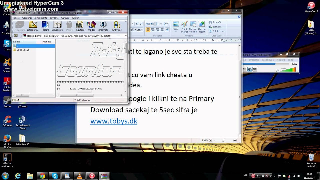Click the WordPad zoom slider
The image size is (320, 180).
223,141
